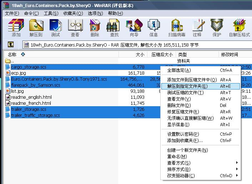Image resolution: width=252 pixels, height=184 pixels.
Task: Open the 工具(S) menu
Action: 51,13
